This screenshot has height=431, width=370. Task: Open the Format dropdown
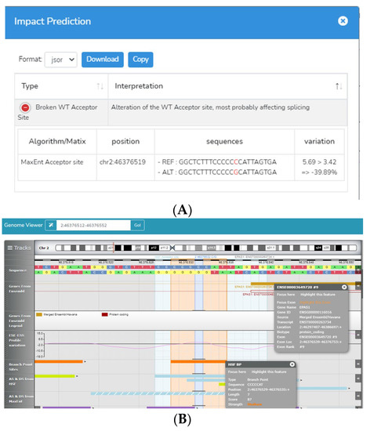click(61, 60)
